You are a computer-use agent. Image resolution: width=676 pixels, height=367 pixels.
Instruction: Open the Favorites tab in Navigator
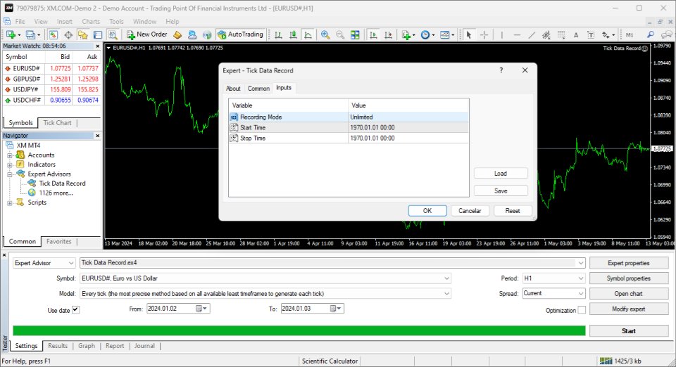coord(58,241)
